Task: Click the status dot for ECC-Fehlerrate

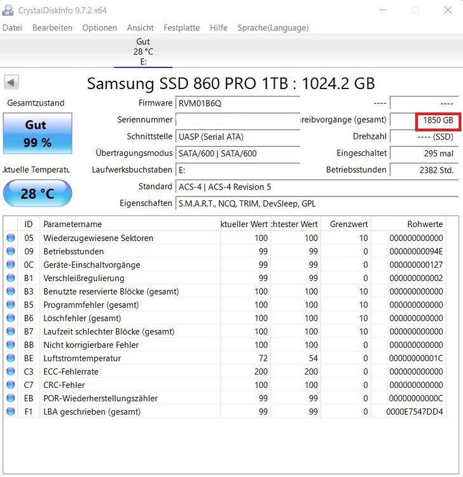Action: point(11,371)
